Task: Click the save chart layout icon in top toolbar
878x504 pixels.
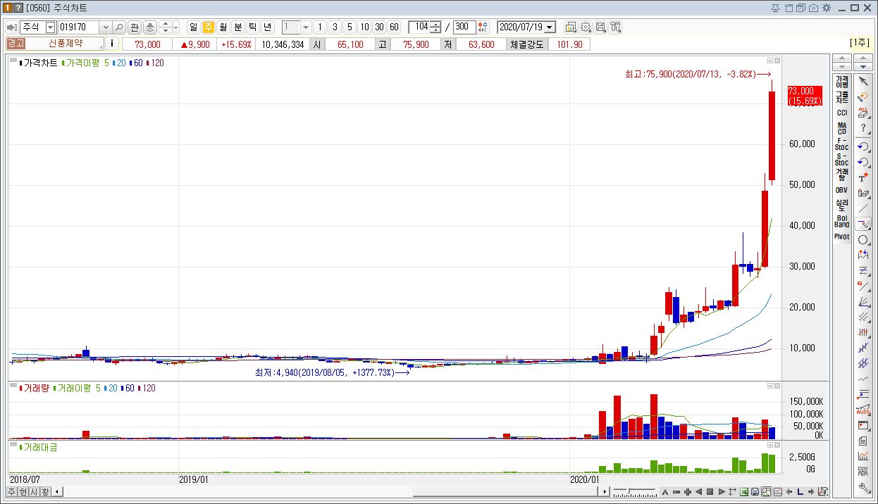Action: click(600, 27)
